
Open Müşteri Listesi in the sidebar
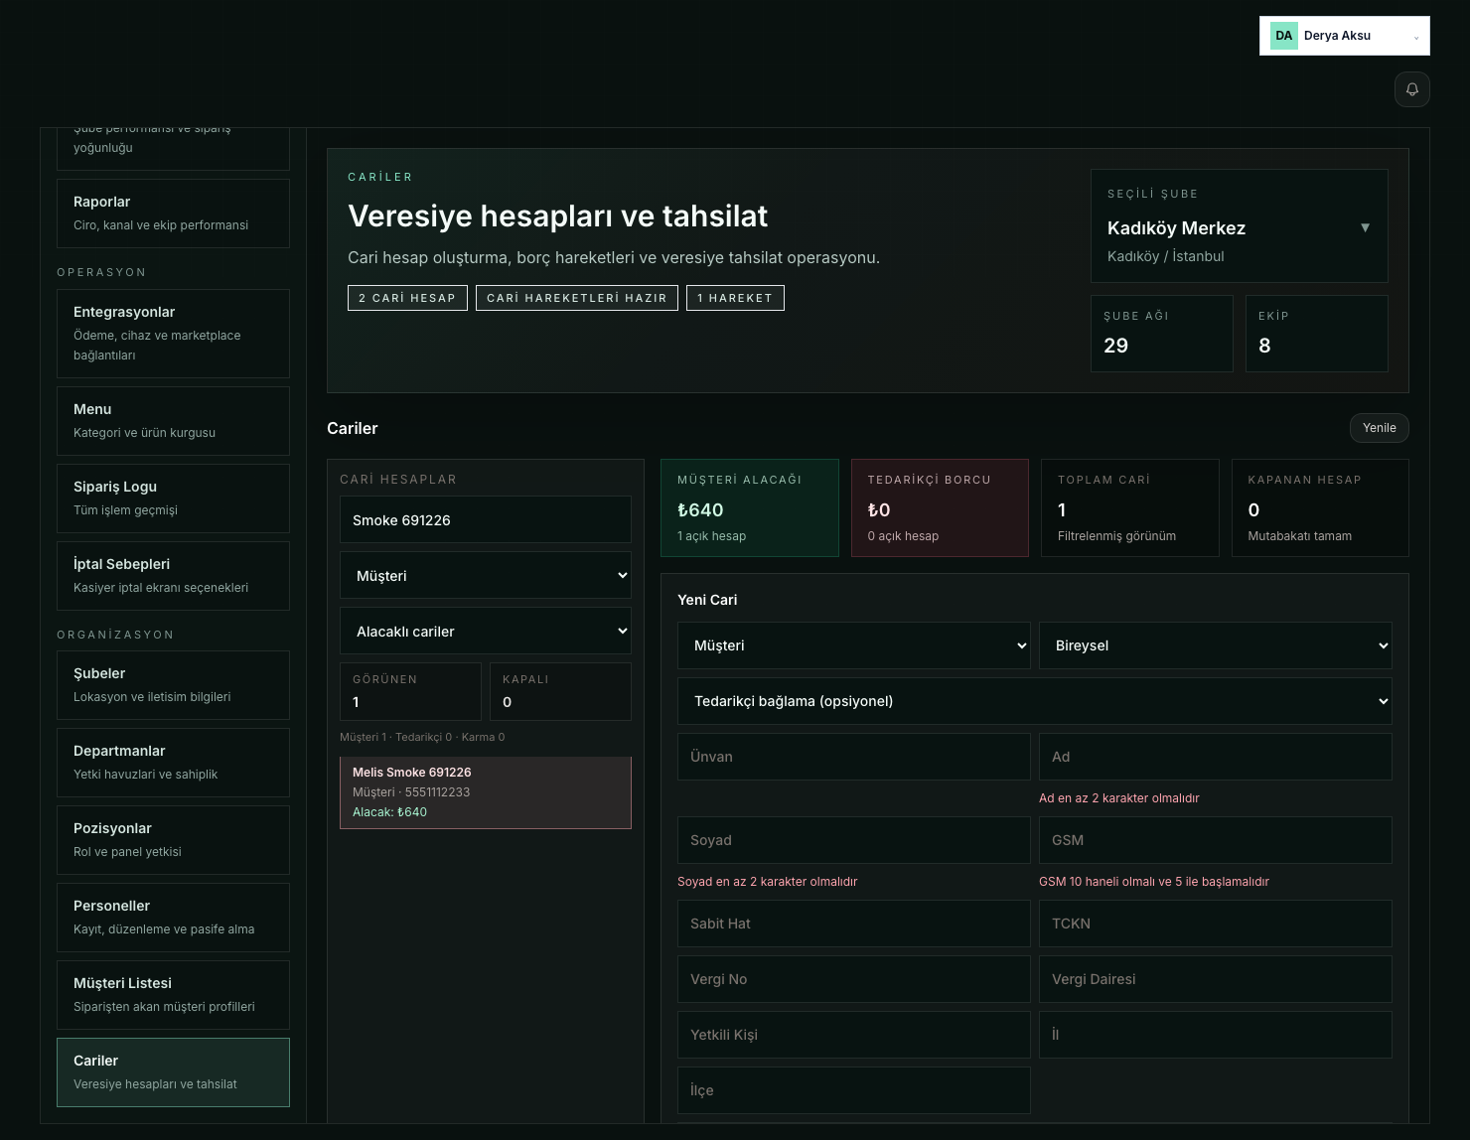point(173,995)
